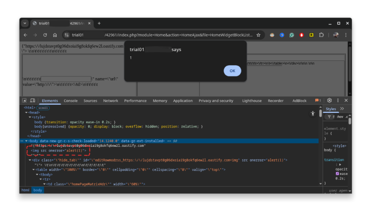371x217 pixels.
Task: Reload the current page
Action: click(45, 35)
